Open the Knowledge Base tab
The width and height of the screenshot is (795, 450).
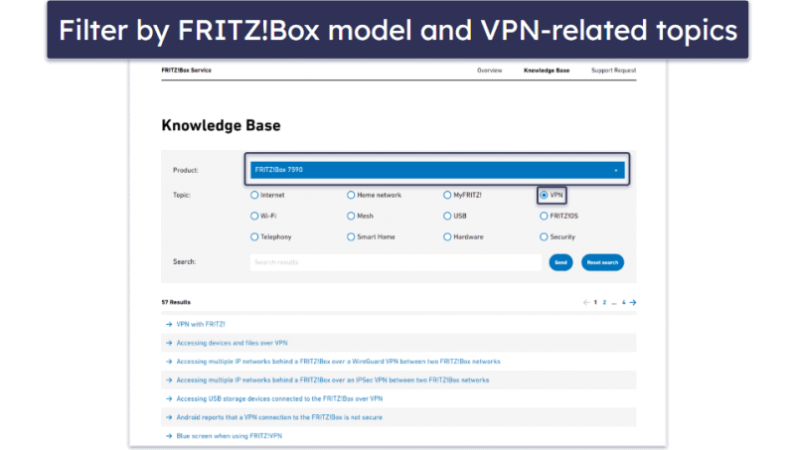click(547, 71)
